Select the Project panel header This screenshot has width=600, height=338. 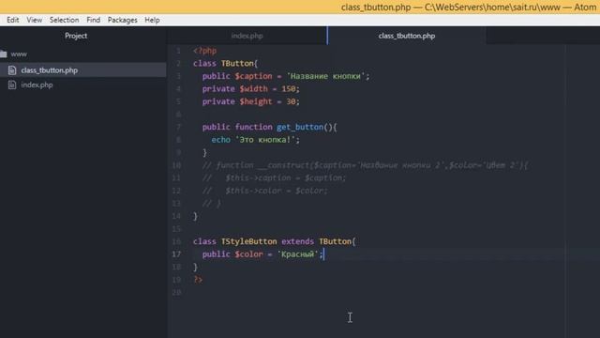tap(76, 36)
